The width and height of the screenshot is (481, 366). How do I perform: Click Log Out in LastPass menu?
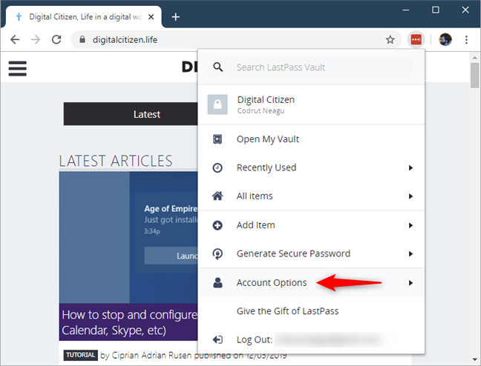(311, 339)
